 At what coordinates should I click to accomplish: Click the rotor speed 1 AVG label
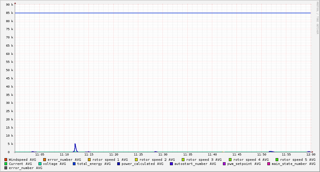click(110, 160)
